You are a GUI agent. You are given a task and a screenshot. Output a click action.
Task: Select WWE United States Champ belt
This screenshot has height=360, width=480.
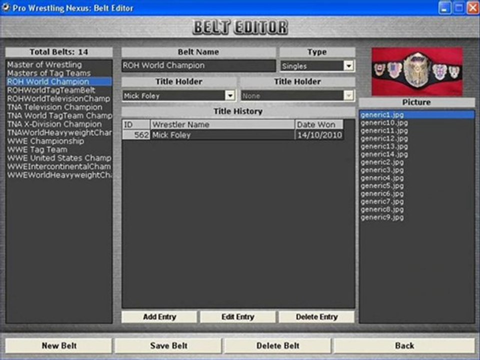(59, 158)
